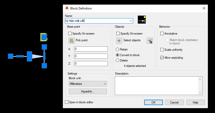215x113 pixels.
Task: Click the Y coordinate field
Action: click(91, 56)
